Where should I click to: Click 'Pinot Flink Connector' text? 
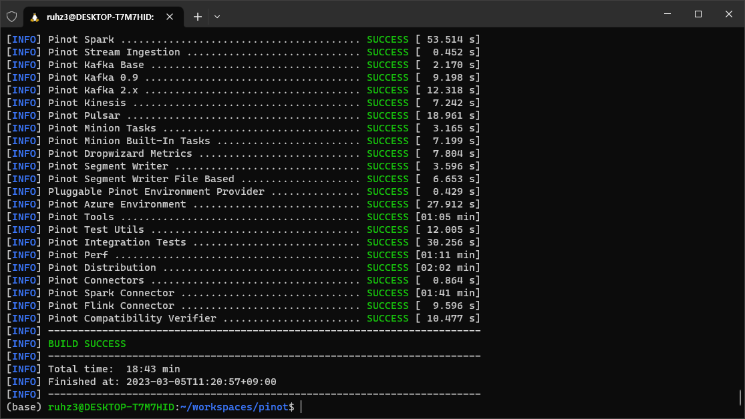[x=111, y=306]
